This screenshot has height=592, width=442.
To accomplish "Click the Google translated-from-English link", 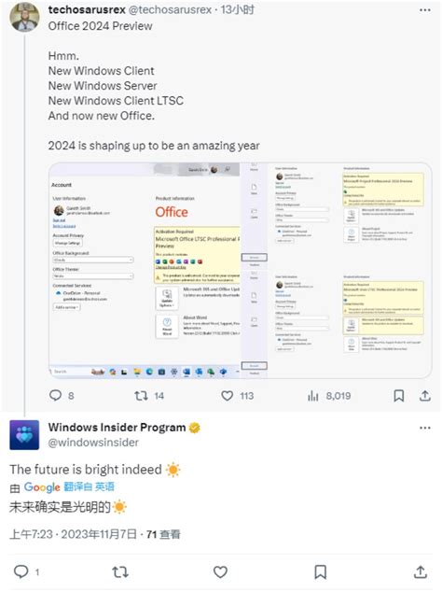I will click(89, 486).
